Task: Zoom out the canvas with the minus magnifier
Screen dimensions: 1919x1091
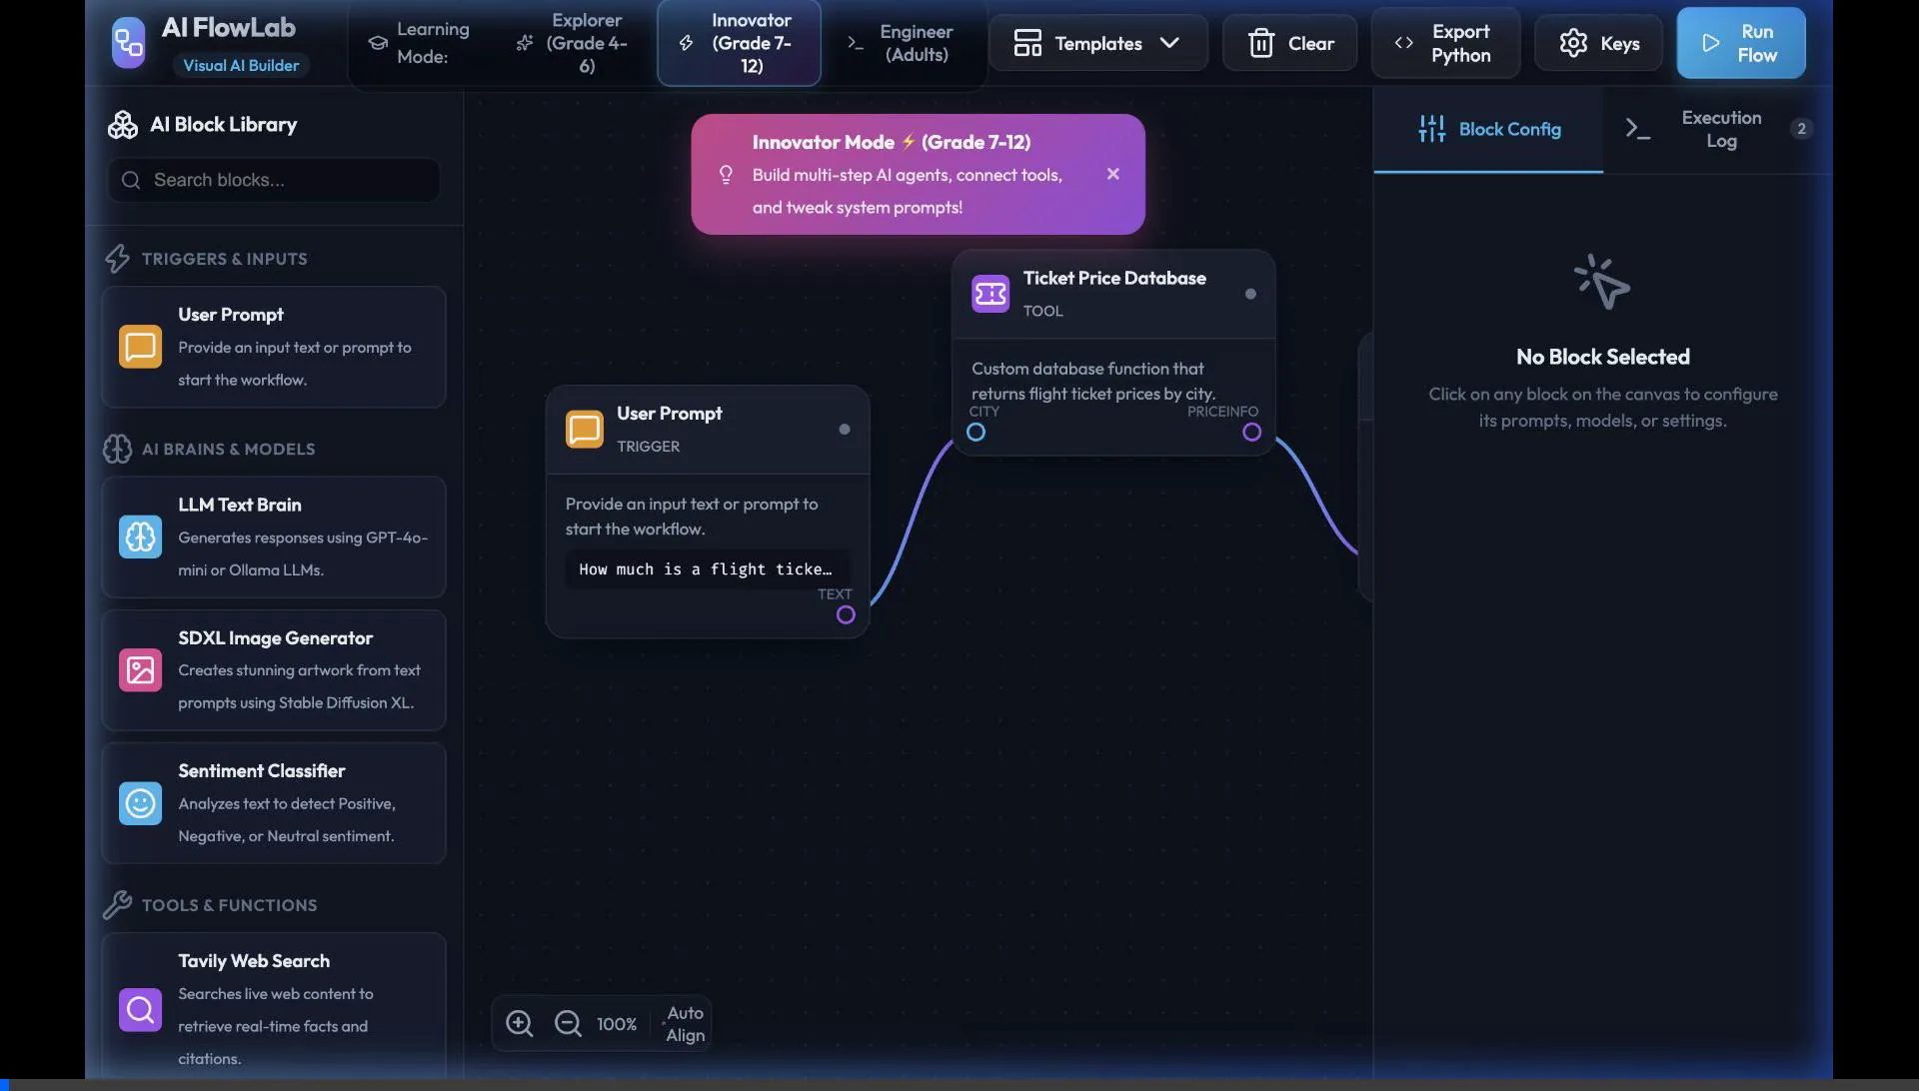Action: pyautogui.click(x=567, y=1024)
